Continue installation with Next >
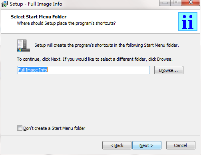The height and width of the screenshot is (155, 201). [x=147, y=145]
